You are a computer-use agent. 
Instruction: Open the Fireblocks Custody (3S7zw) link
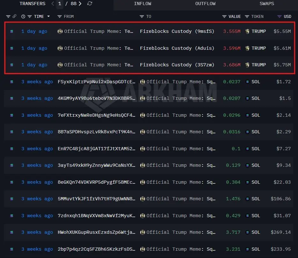pos(177,65)
